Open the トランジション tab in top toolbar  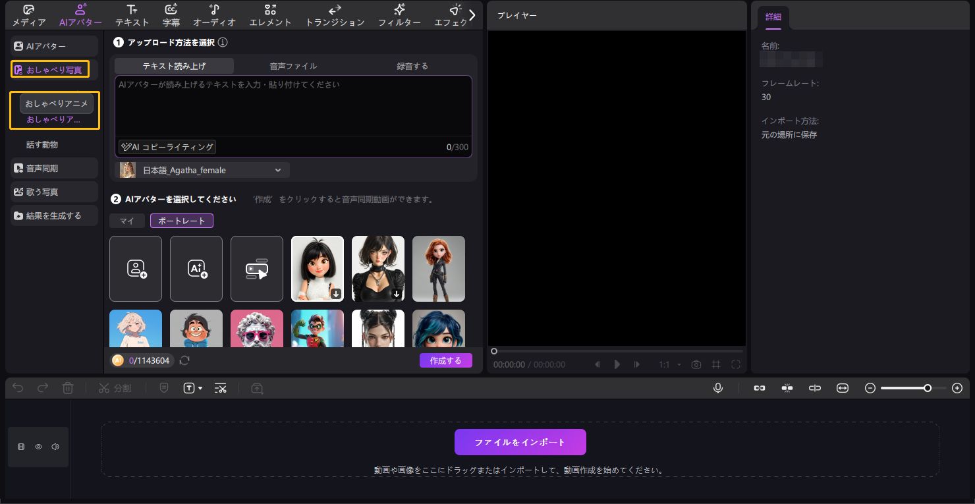pos(335,15)
